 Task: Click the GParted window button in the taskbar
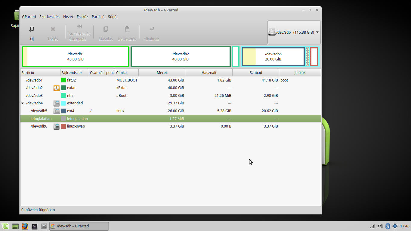[x=79, y=226]
